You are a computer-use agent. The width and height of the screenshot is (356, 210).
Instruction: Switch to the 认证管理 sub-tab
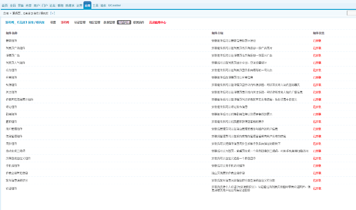(80, 23)
